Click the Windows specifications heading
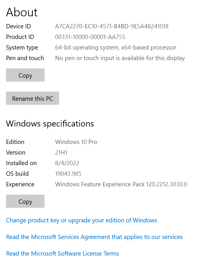This screenshot has height=257, width=205. (50, 124)
